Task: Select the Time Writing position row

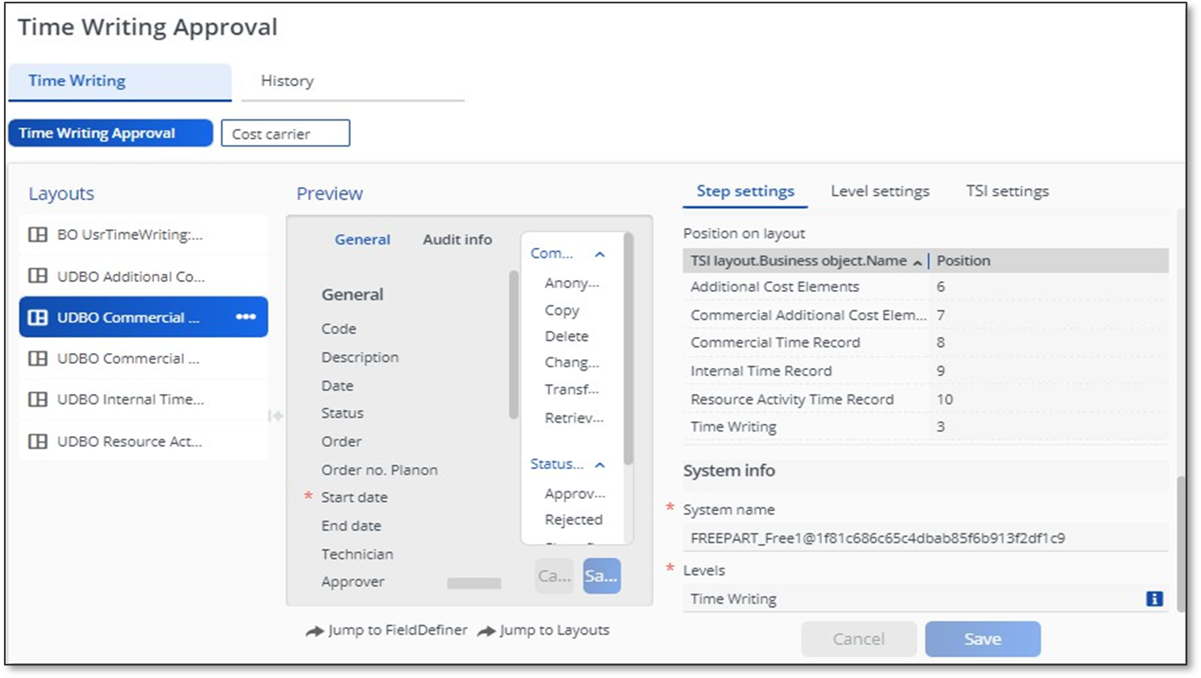Action: click(925, 426)
